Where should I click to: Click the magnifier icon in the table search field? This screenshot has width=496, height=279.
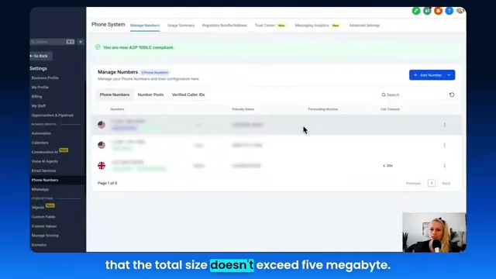coord(384,95)
